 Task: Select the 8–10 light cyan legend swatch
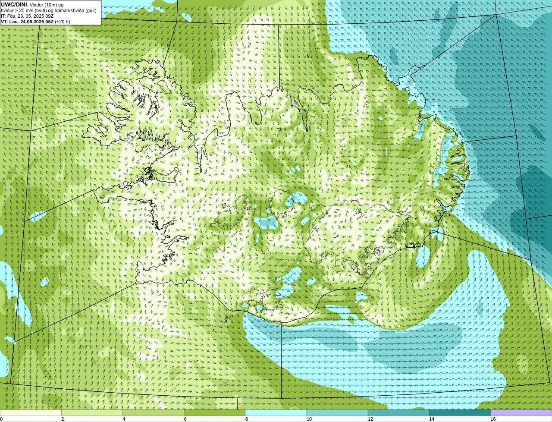(276, 413)
